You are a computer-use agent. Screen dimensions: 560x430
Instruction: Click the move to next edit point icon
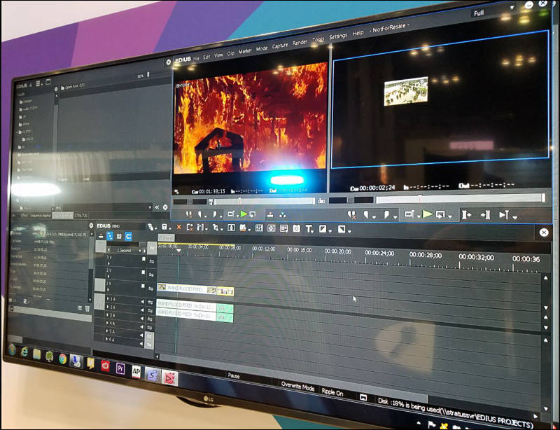[x=485, y=215]
